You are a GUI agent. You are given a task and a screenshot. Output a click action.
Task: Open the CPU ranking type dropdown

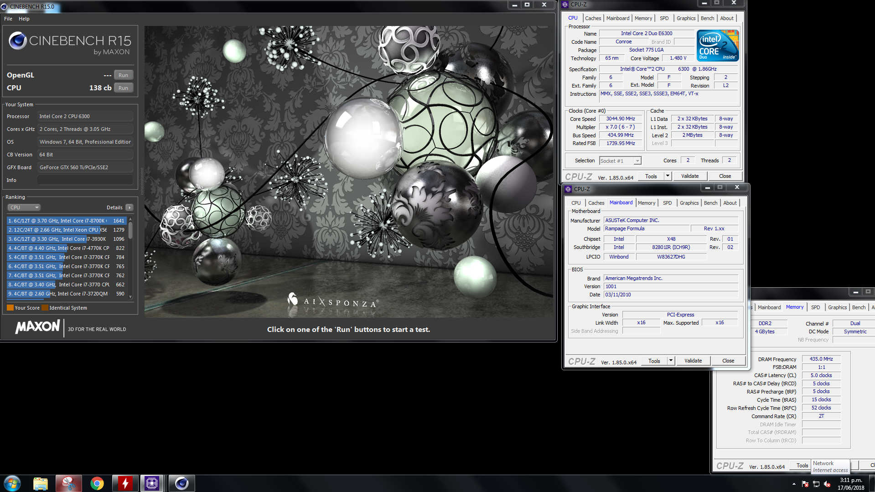[x=24, y=207]
